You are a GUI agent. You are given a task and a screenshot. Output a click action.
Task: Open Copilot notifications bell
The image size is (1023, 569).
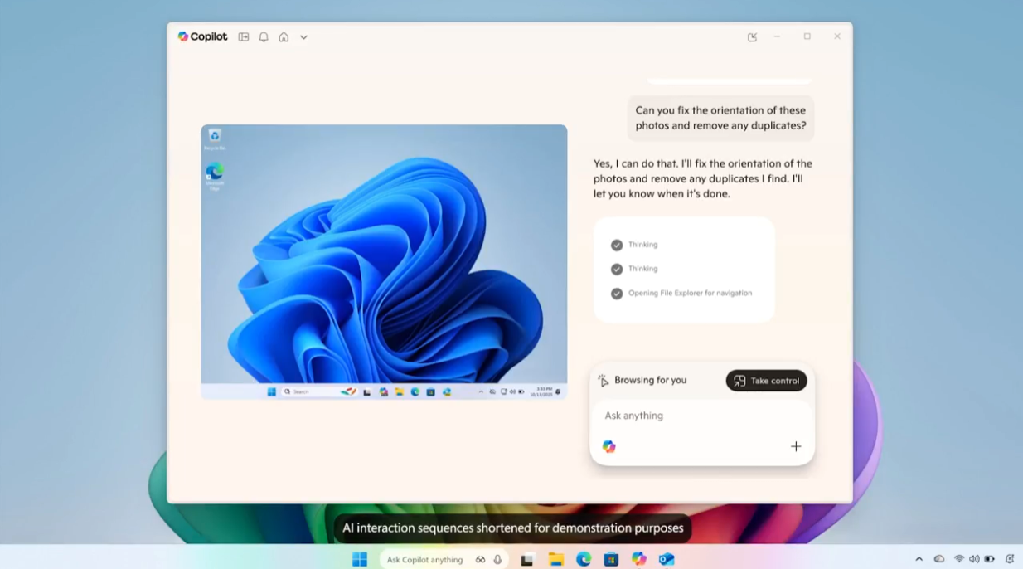pos(264,37)
